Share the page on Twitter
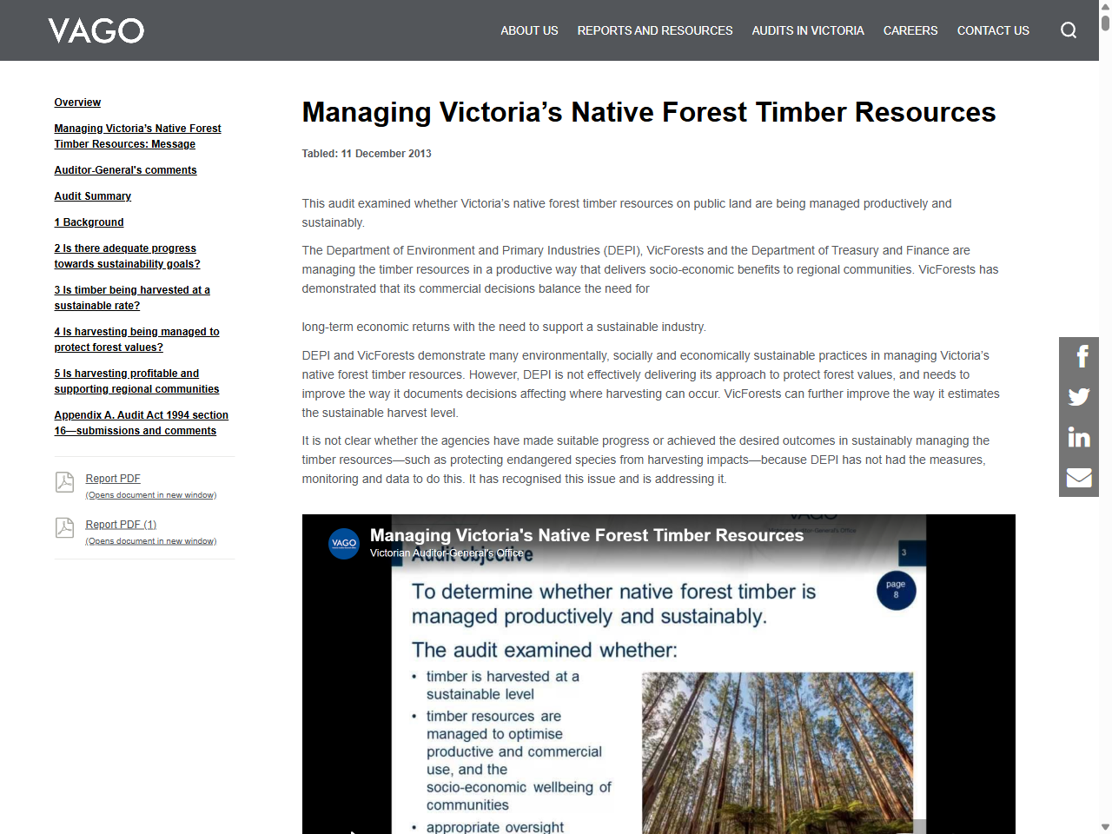 pyautogui.click(x=1078, y=396)
